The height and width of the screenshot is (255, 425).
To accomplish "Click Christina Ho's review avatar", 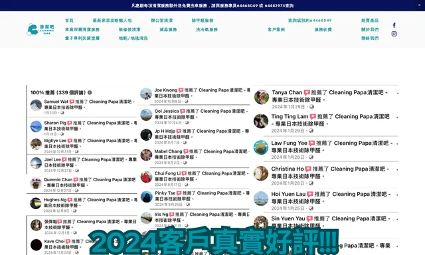I will coord(261,173).
